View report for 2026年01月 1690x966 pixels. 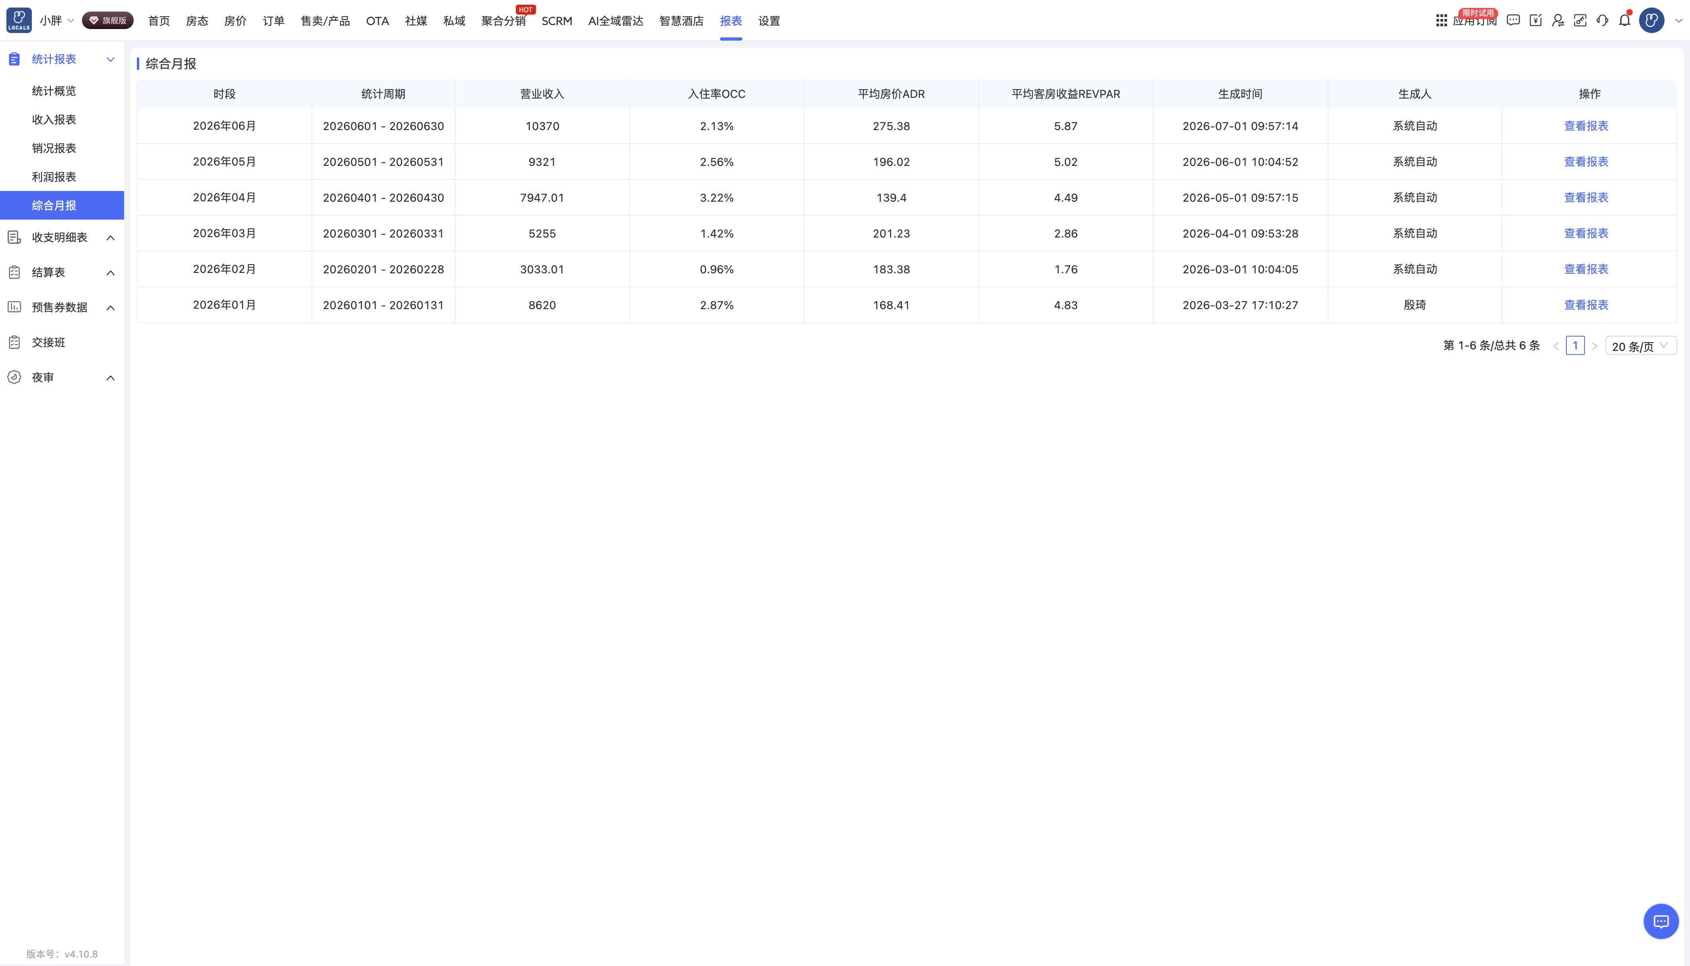tap(1586, 305)
